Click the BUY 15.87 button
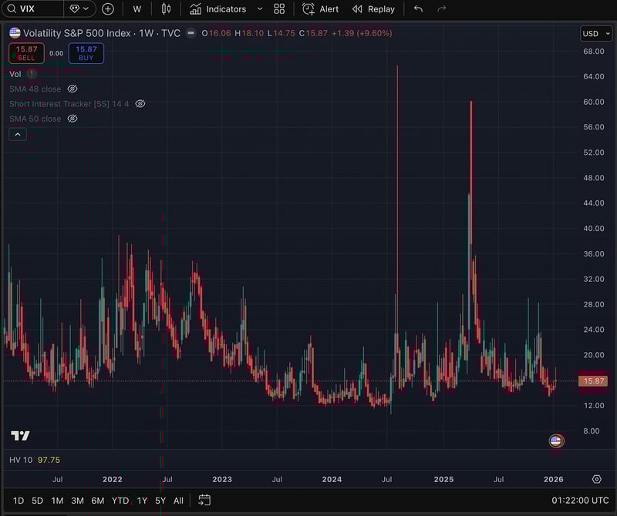 pyautogui.click(x=86, y=52)
